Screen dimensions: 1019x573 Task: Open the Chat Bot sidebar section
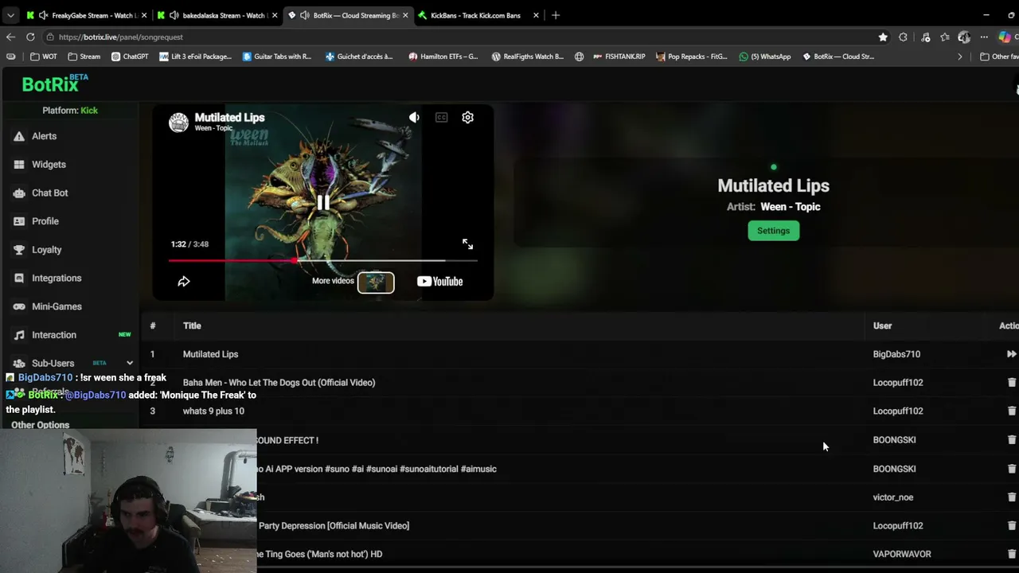pos(49,193)
